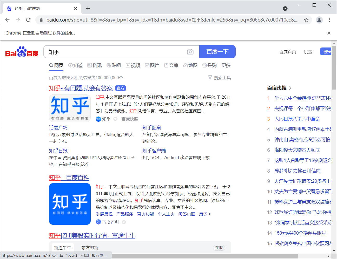Switch to the 贴吧 tab
The width and height of the screenshot is (337, 259).
pos(114,65)
